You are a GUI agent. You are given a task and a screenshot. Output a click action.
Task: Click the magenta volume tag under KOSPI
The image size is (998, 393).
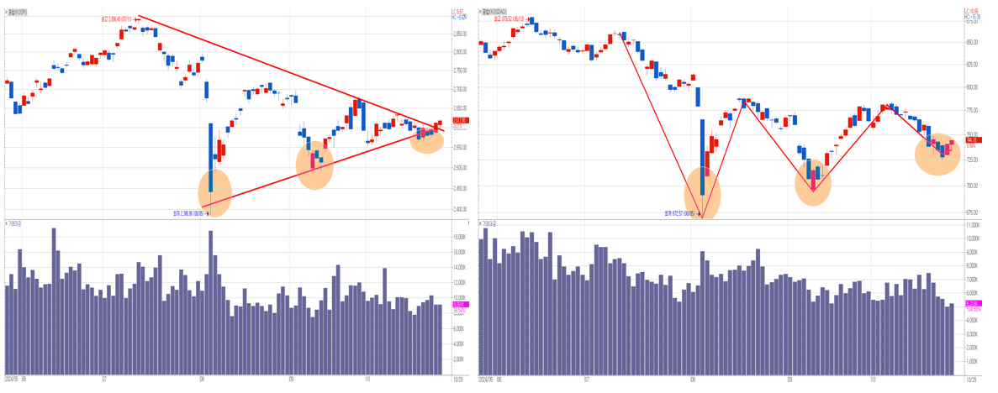pyautogui.click(x=459, y=305)
